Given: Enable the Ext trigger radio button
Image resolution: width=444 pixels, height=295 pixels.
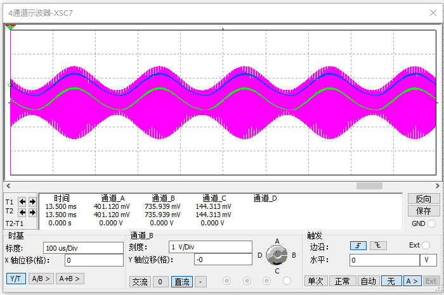Looking at the screenshot, I should coord(426,246).
